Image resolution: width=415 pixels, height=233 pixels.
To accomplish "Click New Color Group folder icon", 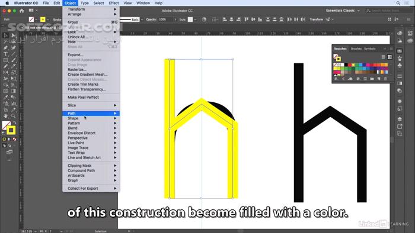I will click(x=372, y=79).
